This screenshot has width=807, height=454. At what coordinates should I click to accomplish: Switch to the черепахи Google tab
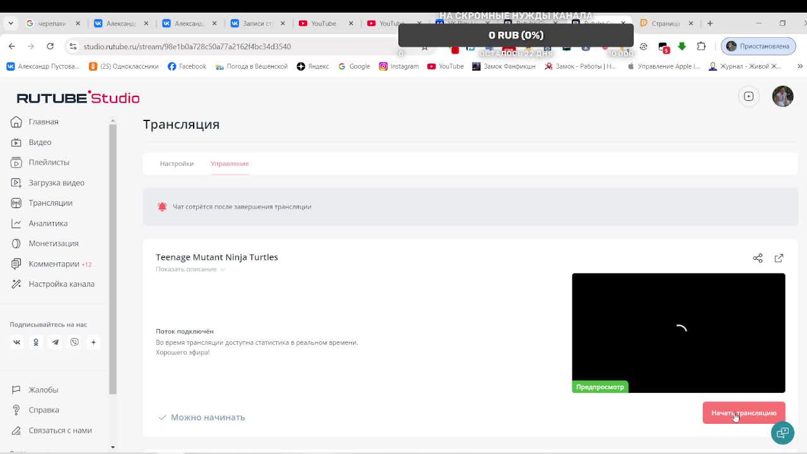[x=52, y=23]
